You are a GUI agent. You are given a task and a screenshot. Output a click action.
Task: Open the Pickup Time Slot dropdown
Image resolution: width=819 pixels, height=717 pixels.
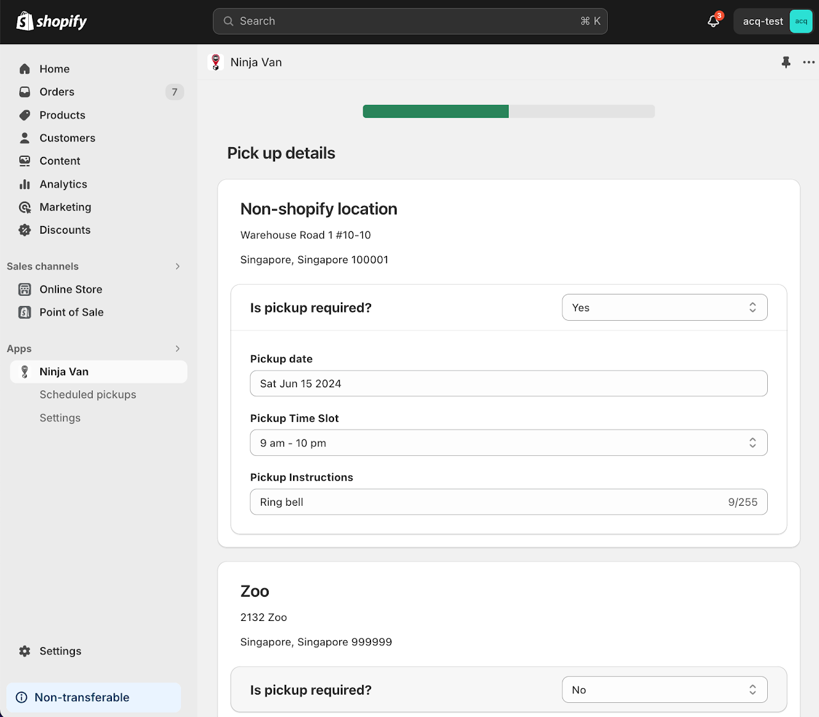508,443
